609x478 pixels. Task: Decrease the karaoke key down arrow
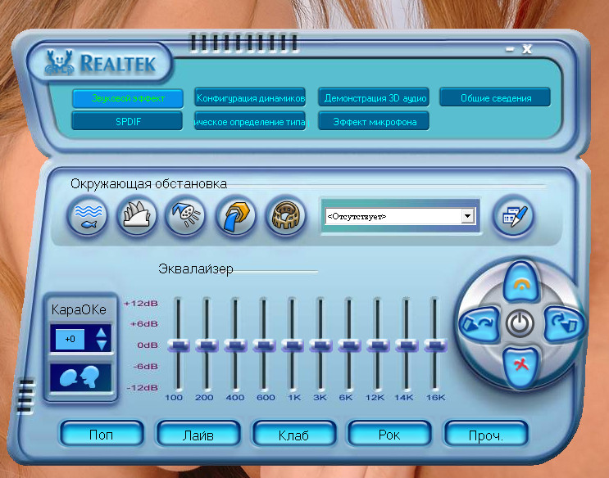click(x=101, y=345)
